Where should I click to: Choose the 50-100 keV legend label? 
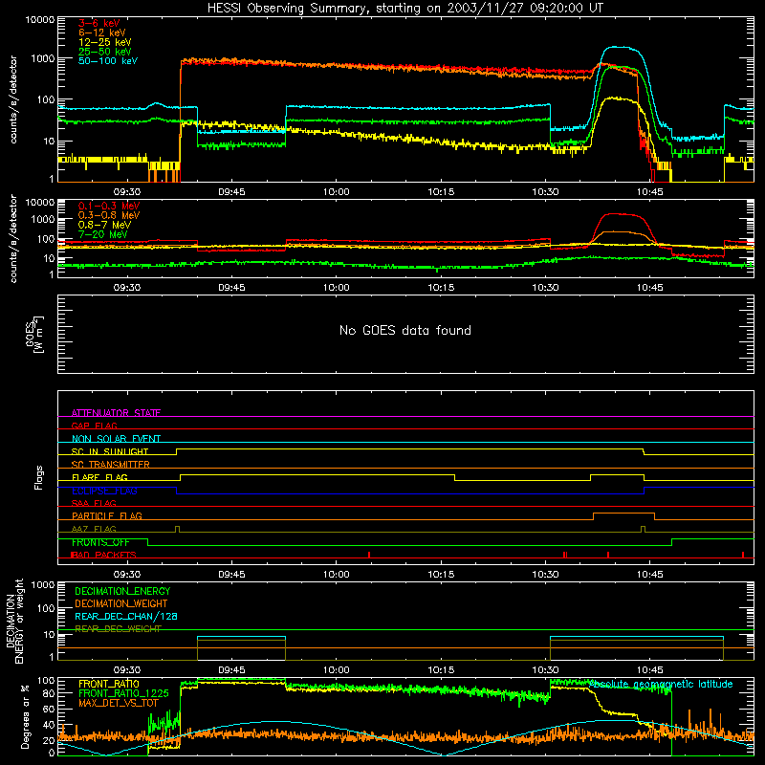coord(108,61)
